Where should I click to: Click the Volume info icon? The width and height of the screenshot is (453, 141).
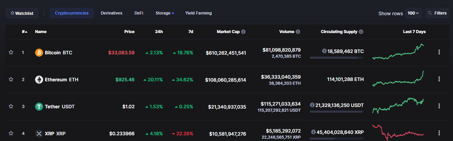tap(298, 32)
